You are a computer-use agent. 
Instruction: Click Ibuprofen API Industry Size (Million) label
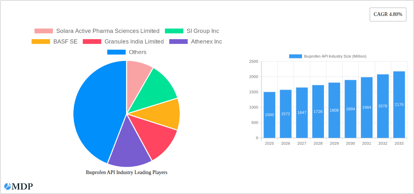click(x=335, y=56)
